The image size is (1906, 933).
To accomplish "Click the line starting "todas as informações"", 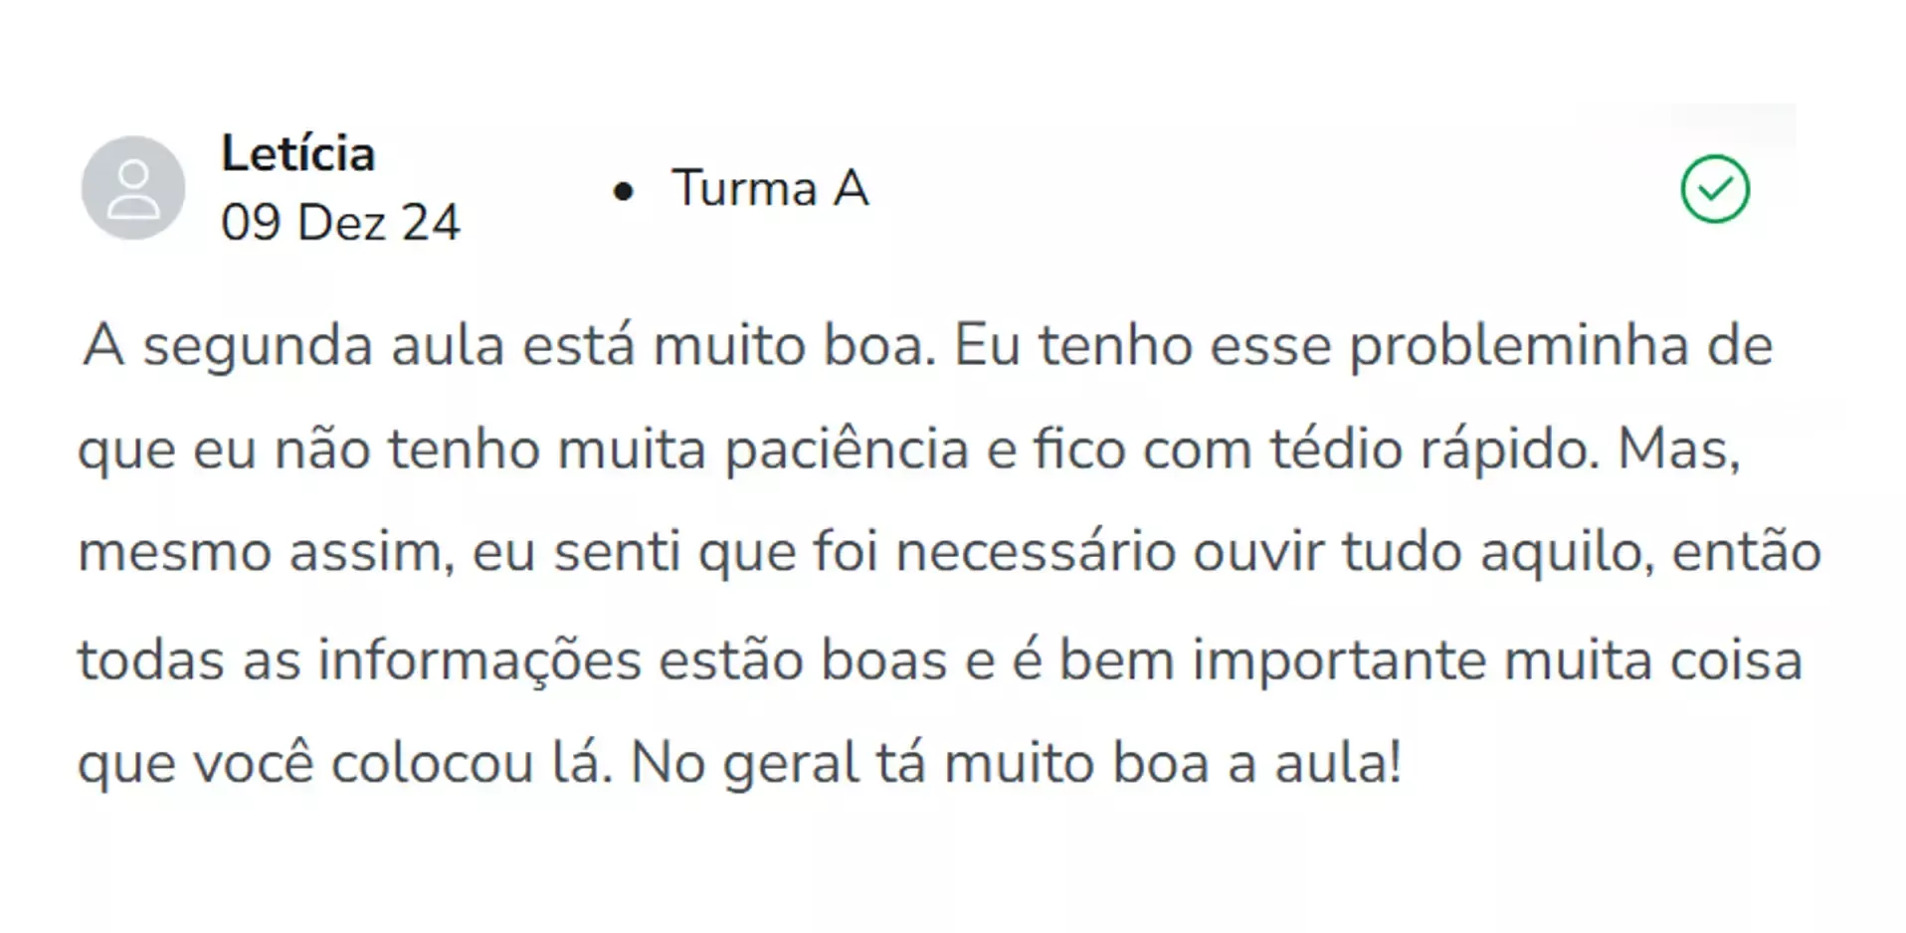I will point(939,660).
